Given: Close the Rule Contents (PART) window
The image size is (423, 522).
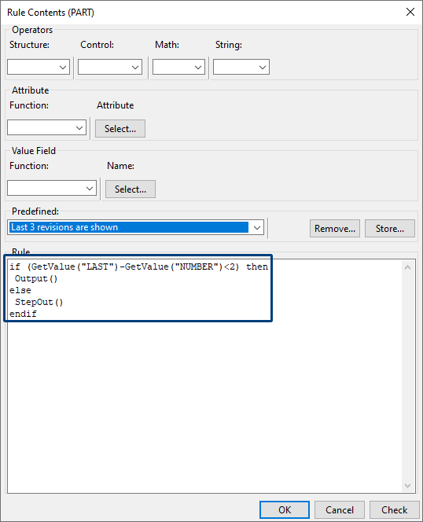Looking at the screenshot, I should [410, 12].
